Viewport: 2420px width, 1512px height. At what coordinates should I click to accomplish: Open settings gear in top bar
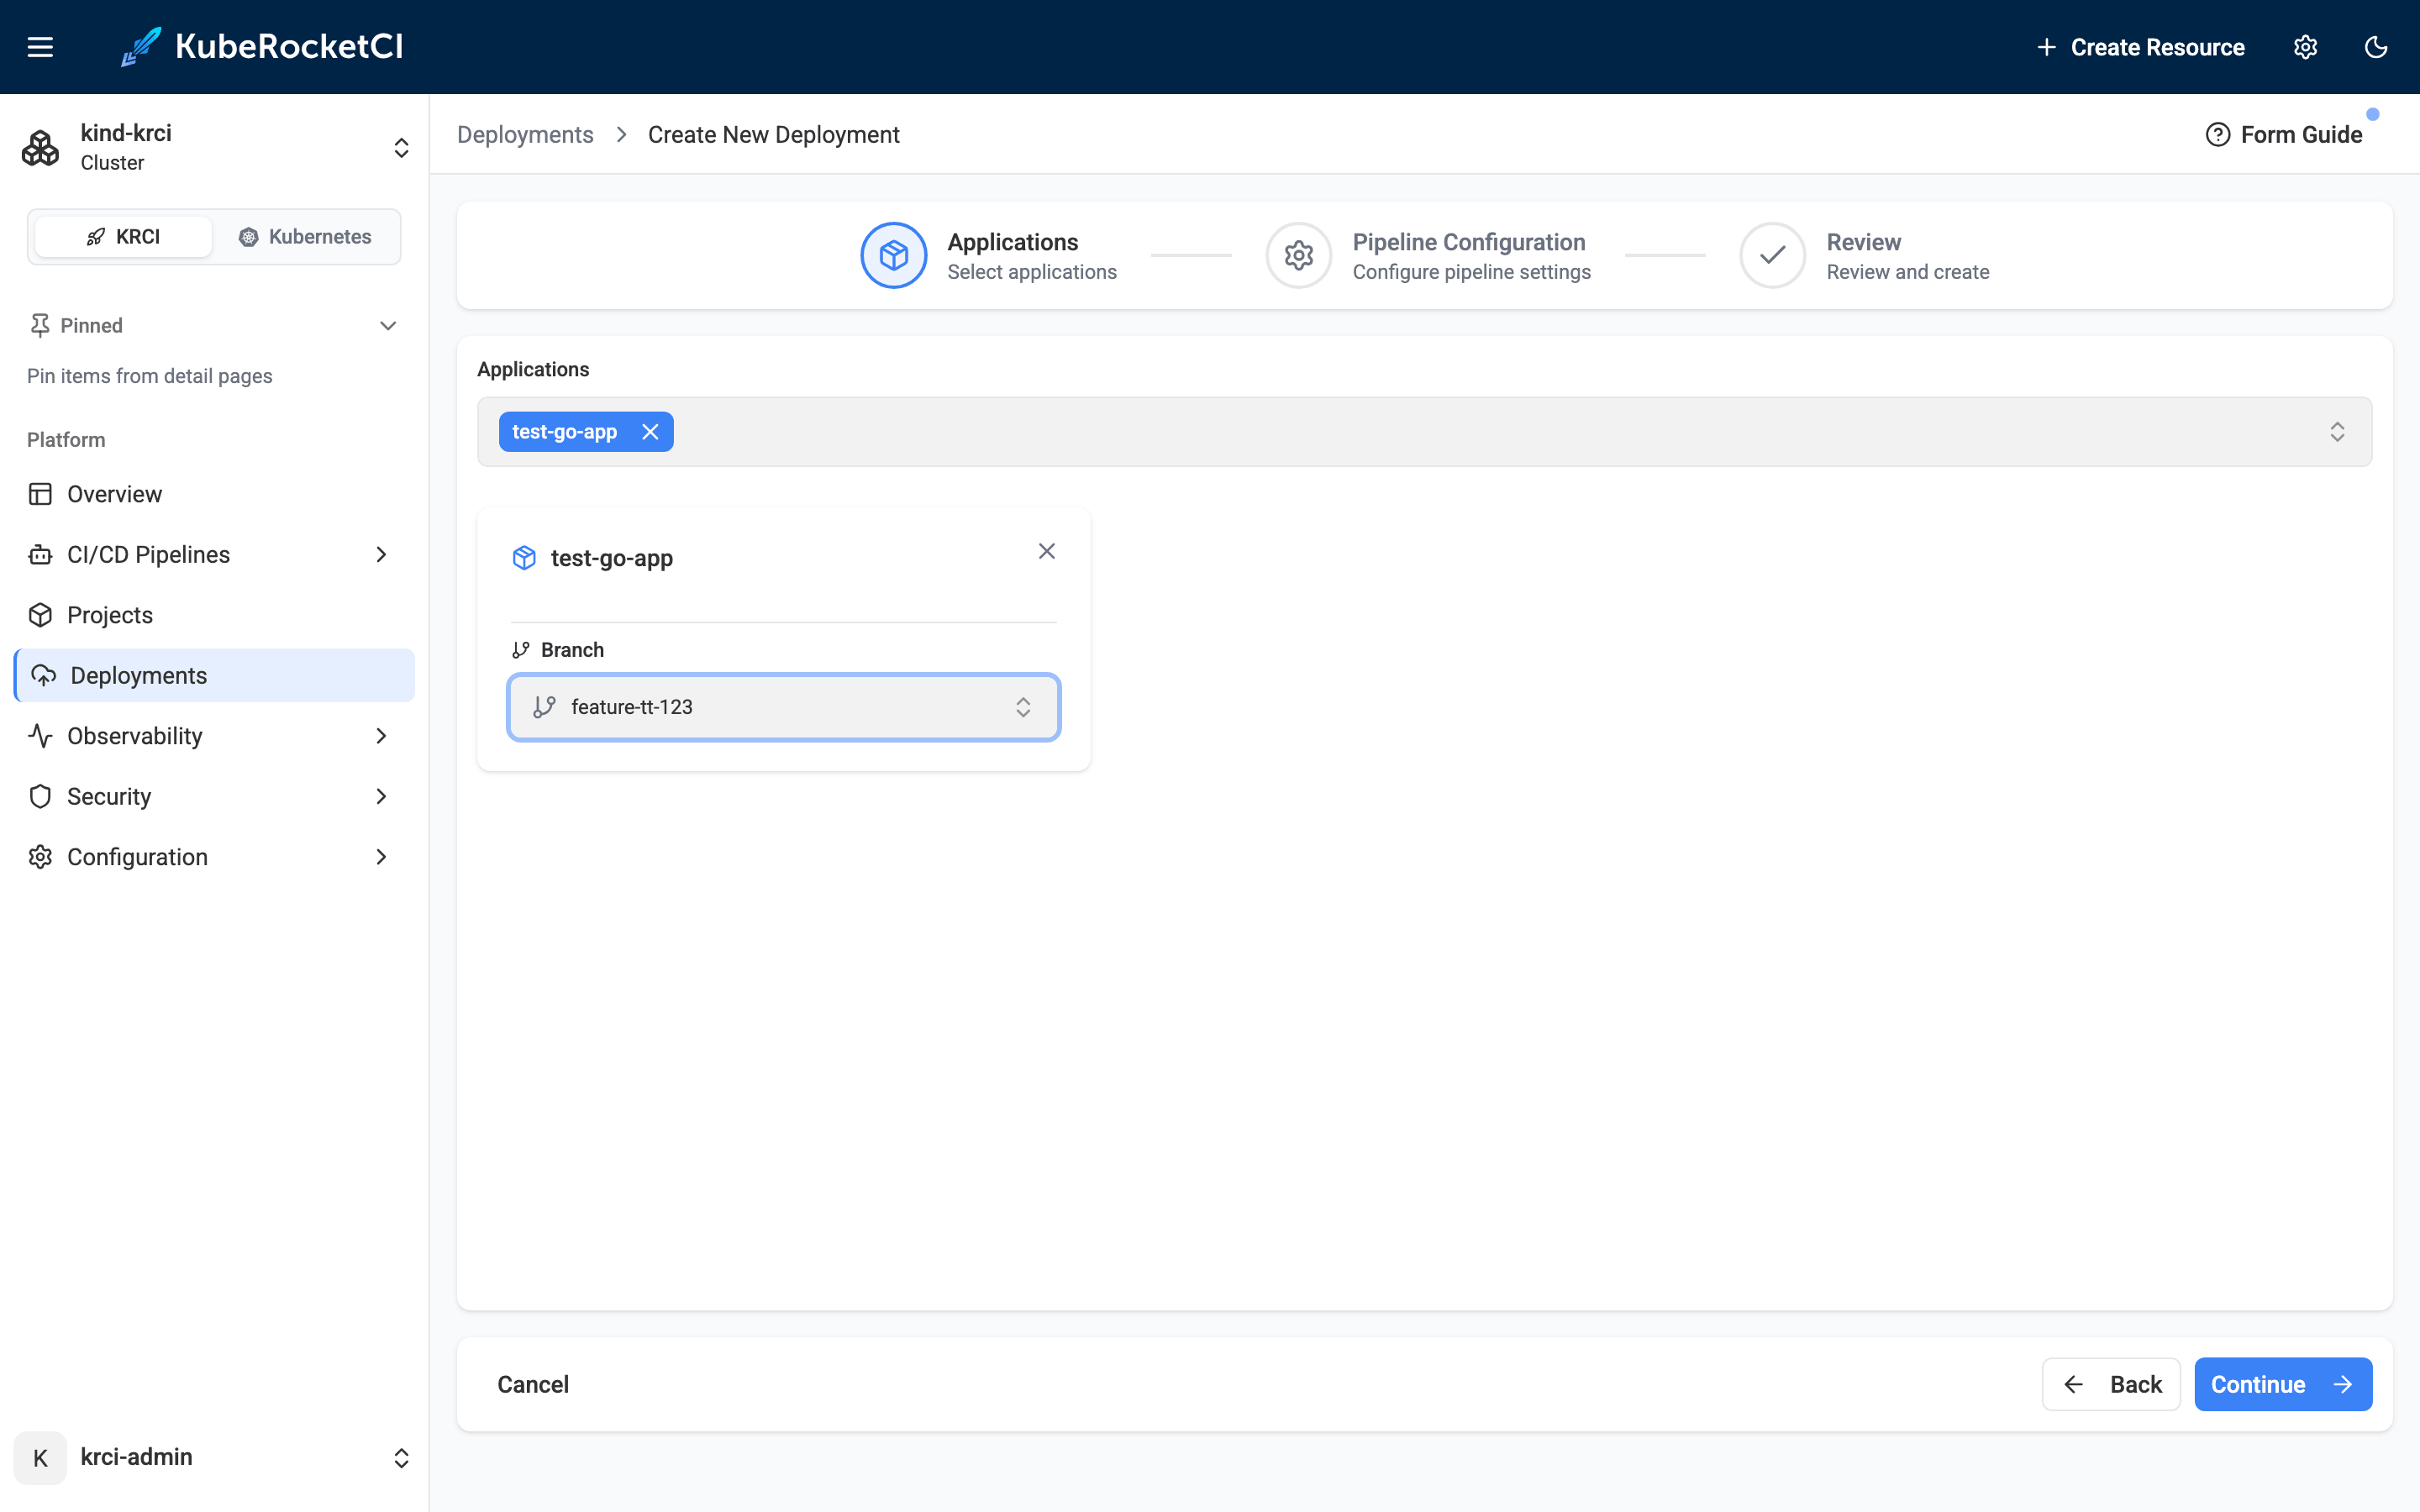(2305, 47)
